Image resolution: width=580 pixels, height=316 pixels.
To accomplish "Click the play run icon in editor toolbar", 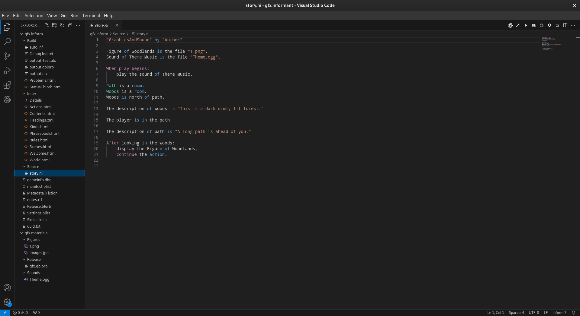I will tap(526, 25).
